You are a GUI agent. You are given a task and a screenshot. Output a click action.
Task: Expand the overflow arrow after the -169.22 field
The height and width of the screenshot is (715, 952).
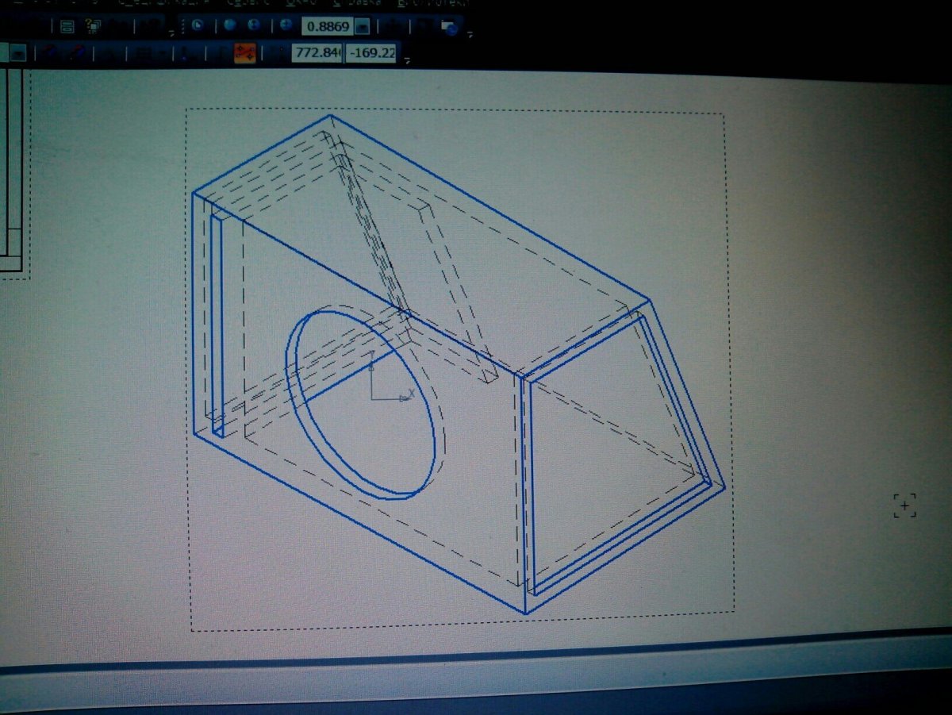tap(408, 60)
